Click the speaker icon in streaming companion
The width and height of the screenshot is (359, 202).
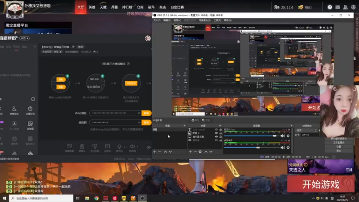coord(132,147)
